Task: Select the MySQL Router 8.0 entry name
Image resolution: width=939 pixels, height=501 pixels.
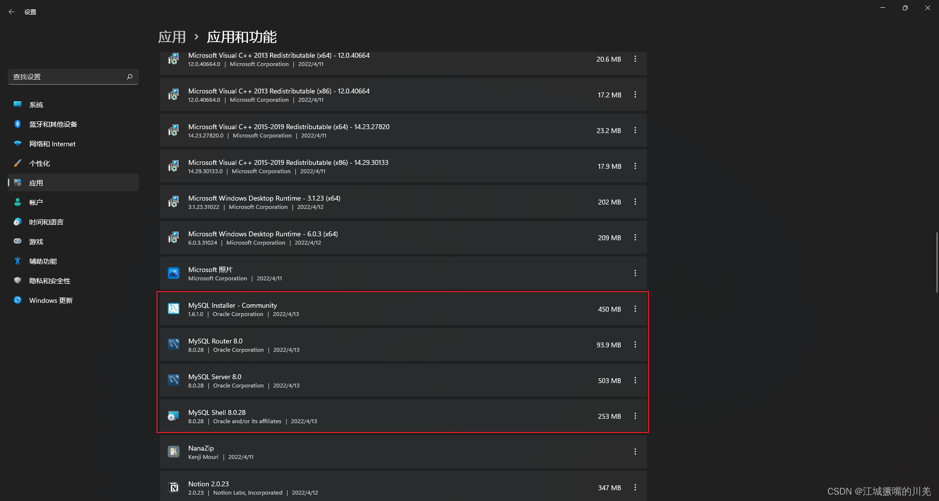Action: pyautogui.click(x=215, y=341)
